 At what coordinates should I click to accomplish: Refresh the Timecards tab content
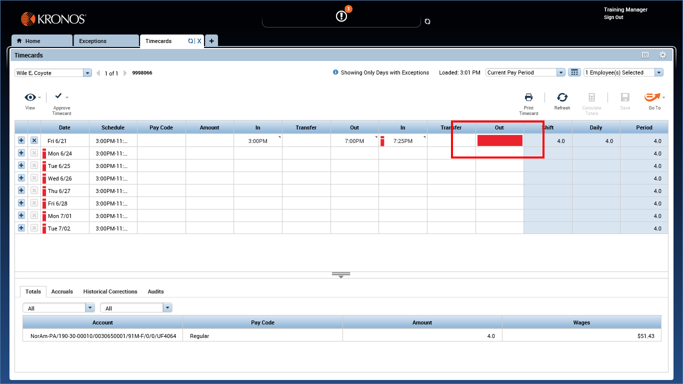(190, 40)
